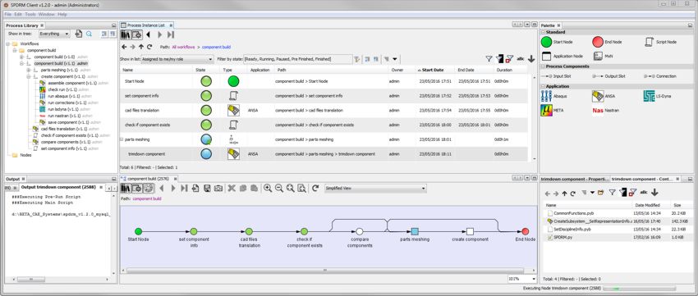Open the Tools menu

(30, 15)
